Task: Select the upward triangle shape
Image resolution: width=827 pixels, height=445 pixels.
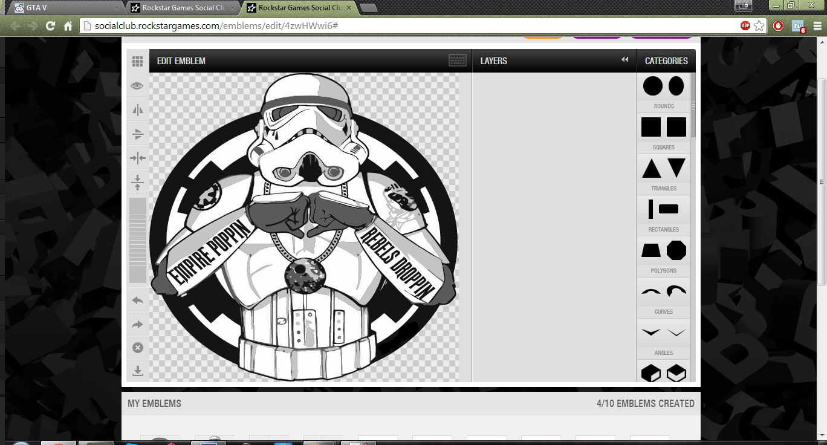Action: point(652,168)
